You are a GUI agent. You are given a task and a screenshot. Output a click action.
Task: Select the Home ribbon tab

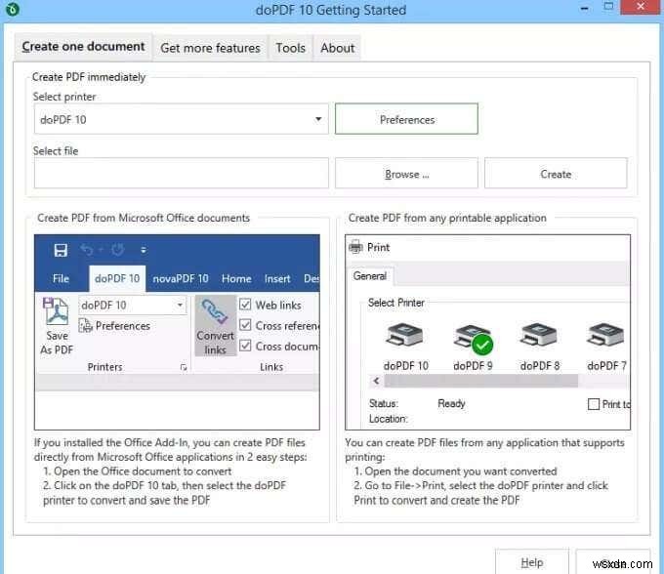(236, 278)
